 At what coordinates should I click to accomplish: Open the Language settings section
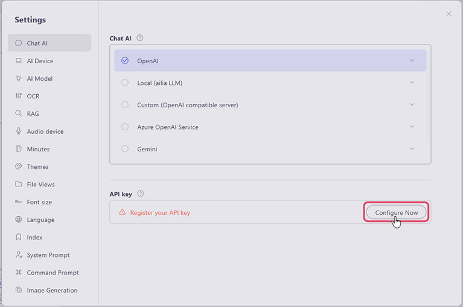[x=40, y=220]
